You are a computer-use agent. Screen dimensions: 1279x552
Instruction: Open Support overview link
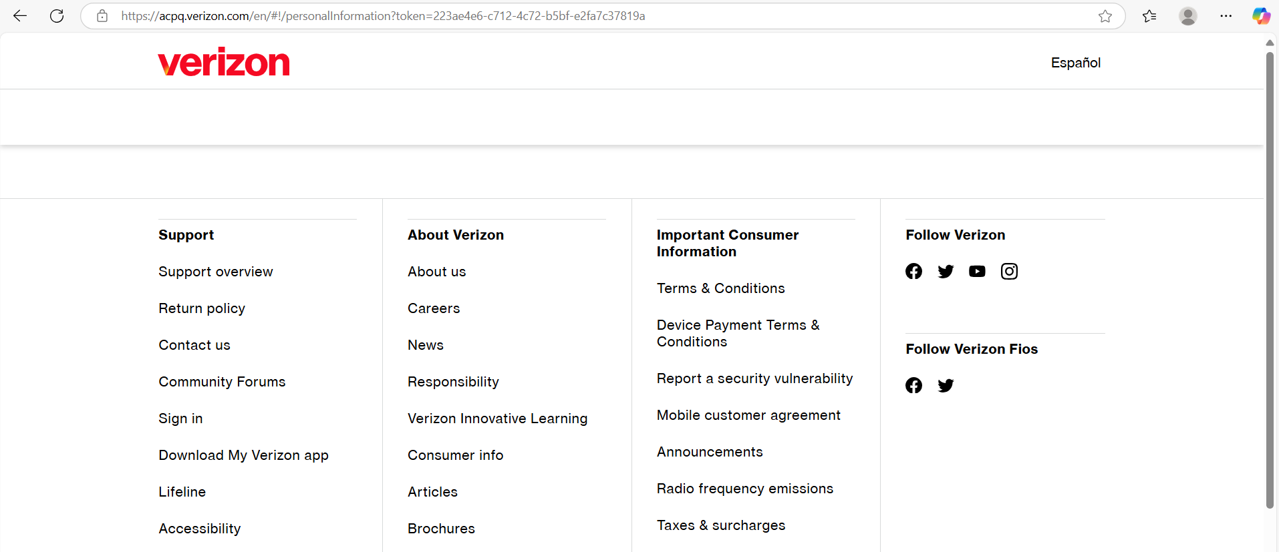tap(215, 272)
